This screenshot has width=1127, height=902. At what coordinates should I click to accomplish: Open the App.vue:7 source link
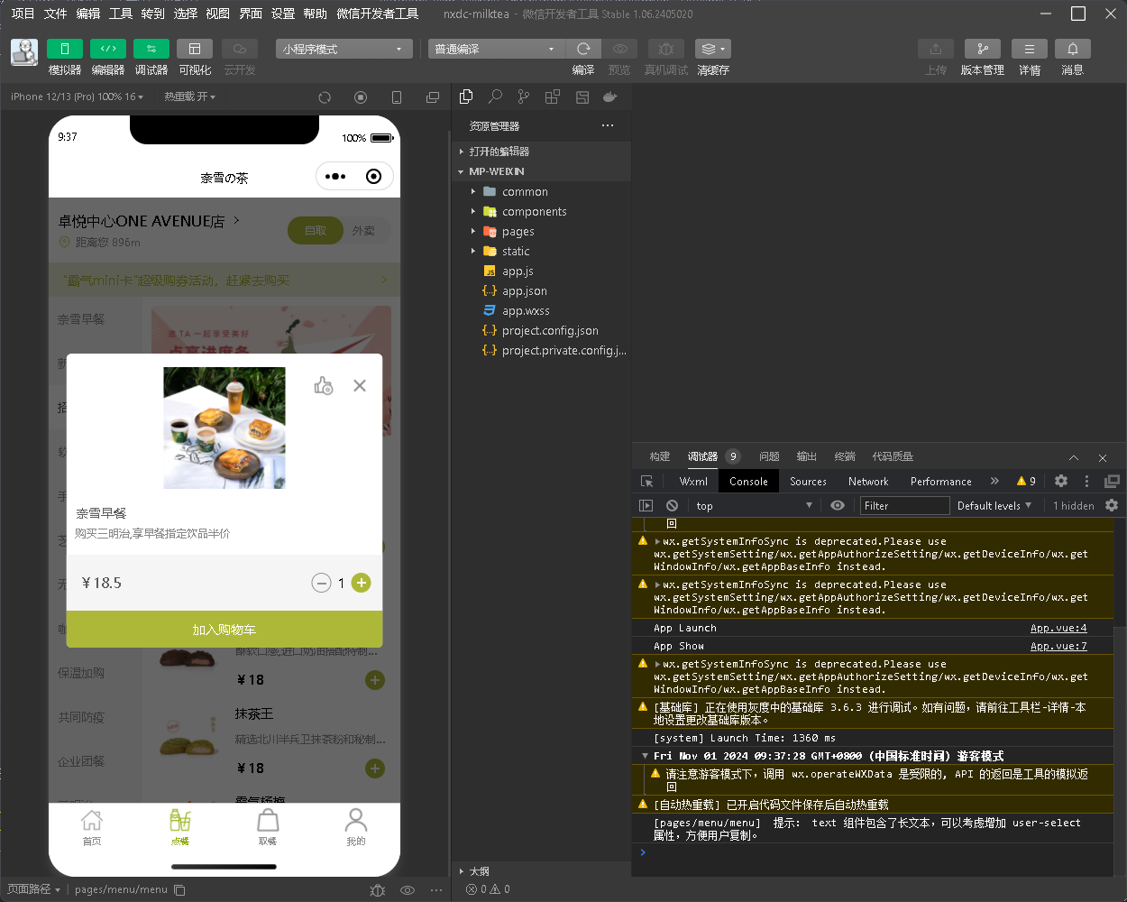point(1058,646)
